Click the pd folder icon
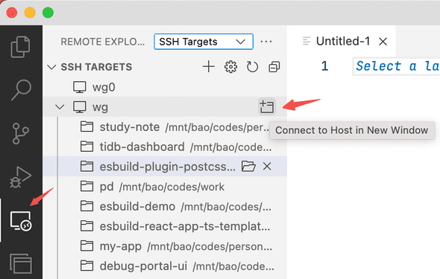The width and height of the screenshot is (440, 279). click(87, 187)
